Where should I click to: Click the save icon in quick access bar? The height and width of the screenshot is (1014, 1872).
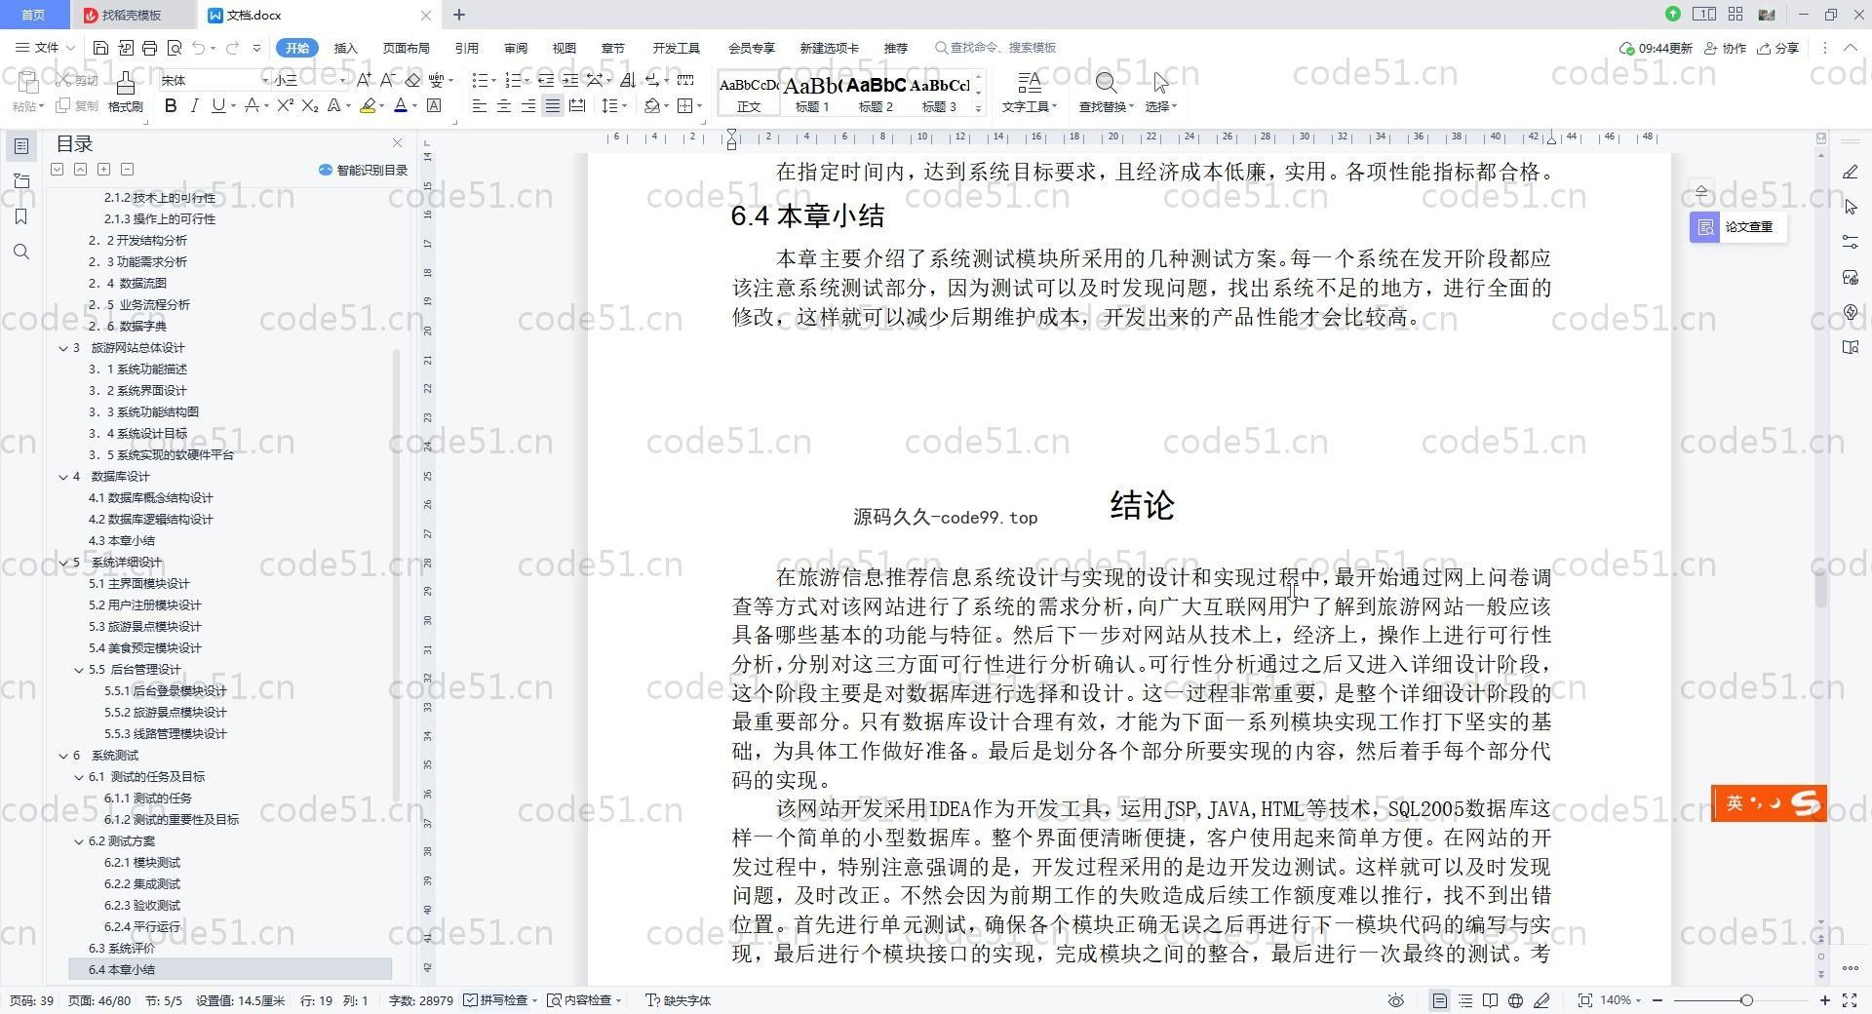(x=100, y=48)
